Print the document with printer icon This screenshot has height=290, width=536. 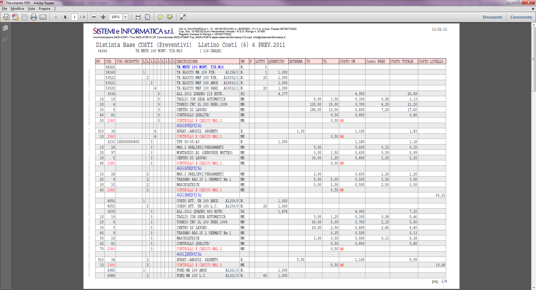pyautogui.click(x=34, y=17)
